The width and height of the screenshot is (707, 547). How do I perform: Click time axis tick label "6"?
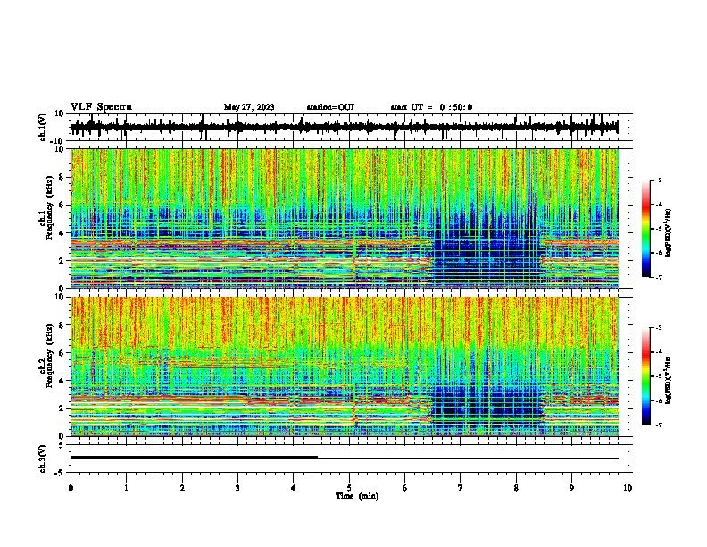(x=405, y=488)
